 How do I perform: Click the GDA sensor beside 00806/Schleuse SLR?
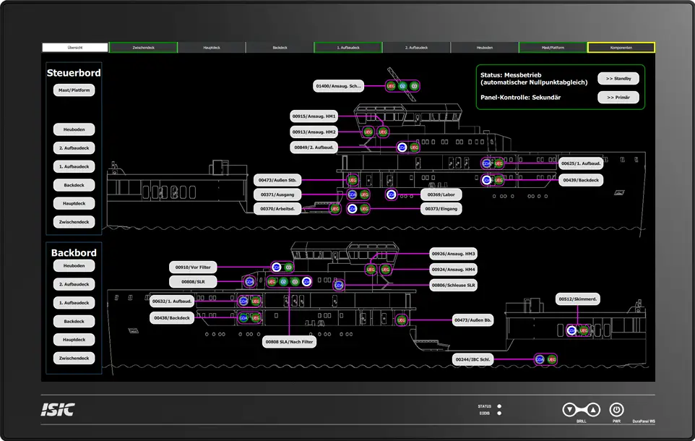(x=339, y=286)
